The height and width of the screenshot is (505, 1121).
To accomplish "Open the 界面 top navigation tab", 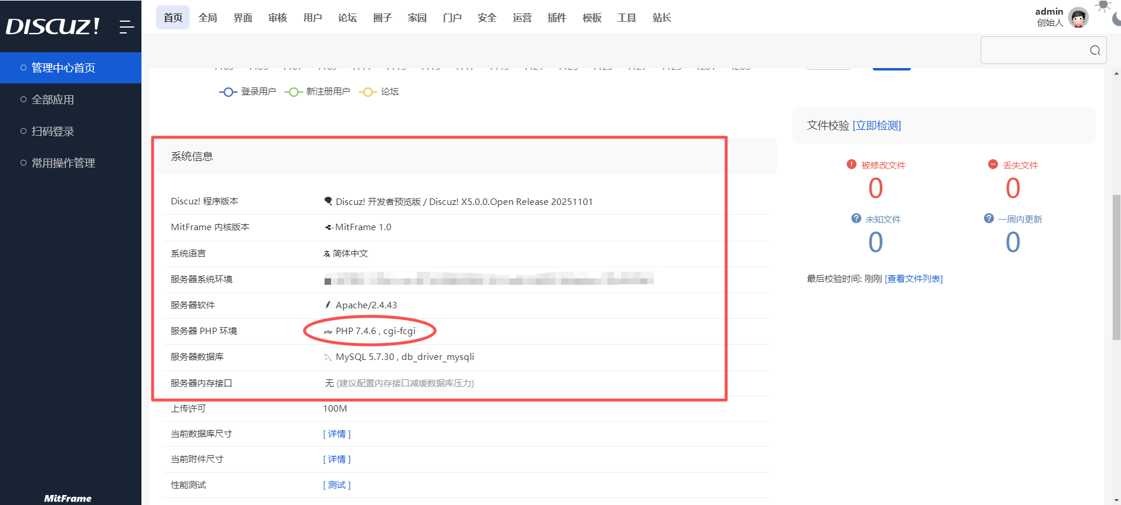I will pos(243,18).
